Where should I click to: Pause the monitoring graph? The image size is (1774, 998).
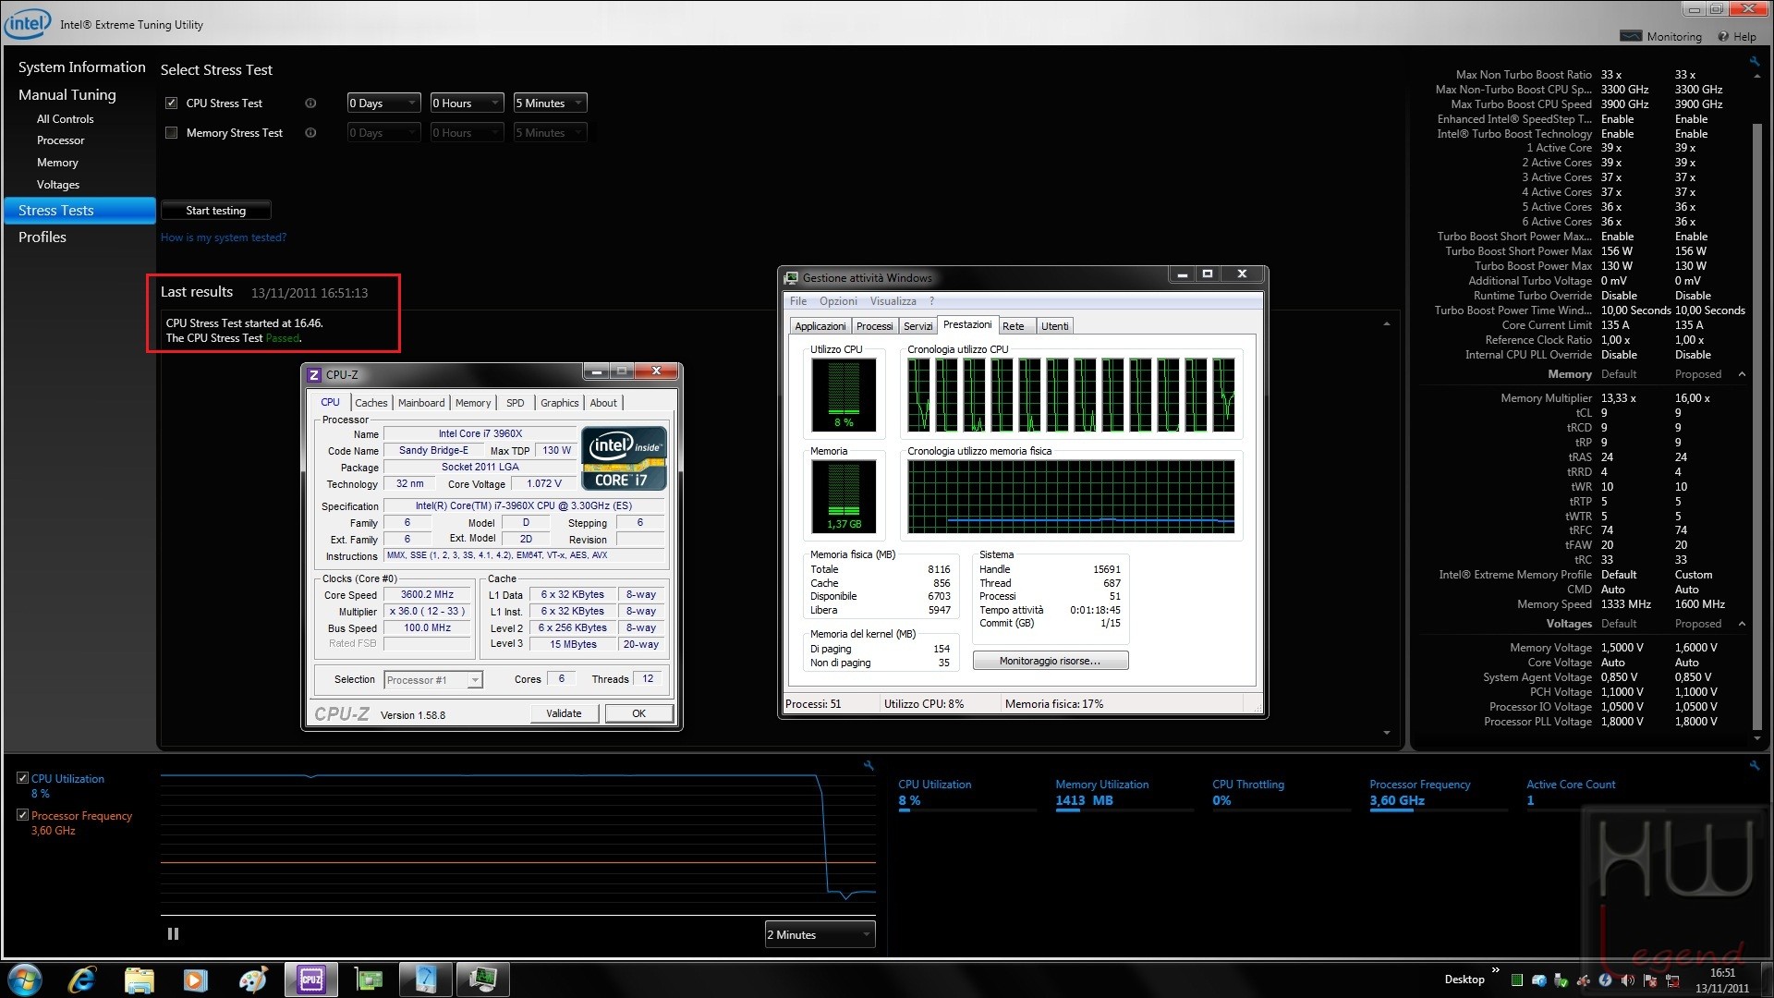coord(173,934)
